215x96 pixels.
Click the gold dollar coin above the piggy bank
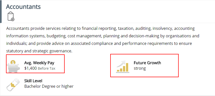click(x=13, y=62)
